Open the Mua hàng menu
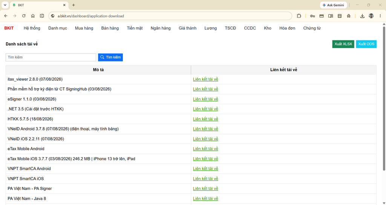386x205 pixels. point(84,28)
